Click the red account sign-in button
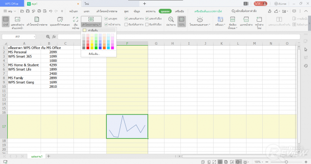Viewport: 311px width, 164px height. (x=261, y=3)
